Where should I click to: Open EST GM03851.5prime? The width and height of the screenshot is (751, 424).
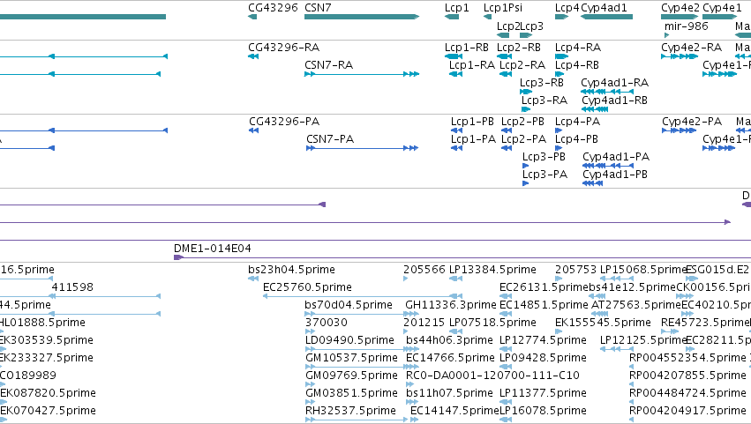coord(351,393)
